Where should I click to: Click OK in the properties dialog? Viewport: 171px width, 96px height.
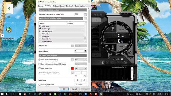64,89
